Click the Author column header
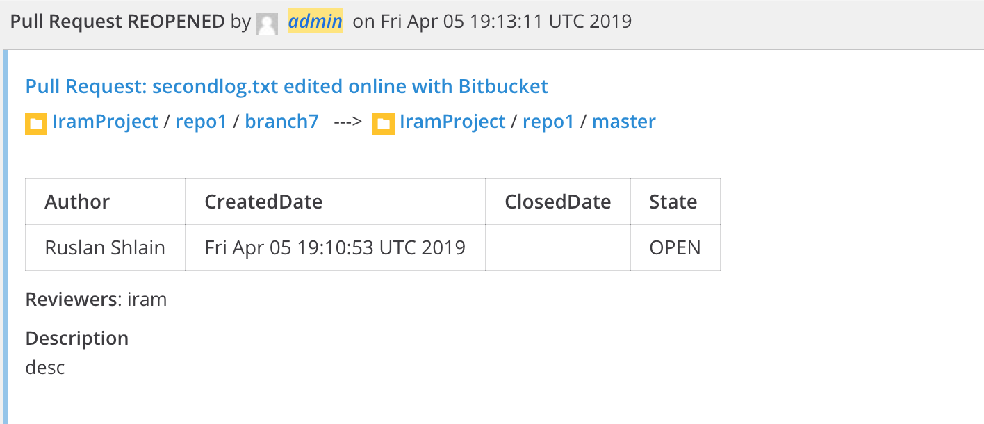Screen dimensions: 984x424 (106, 202)
